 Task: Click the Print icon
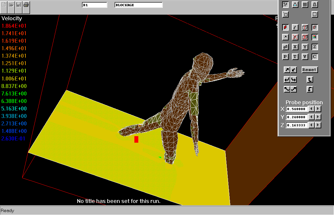pyautogui.click(x=26, y=5)
